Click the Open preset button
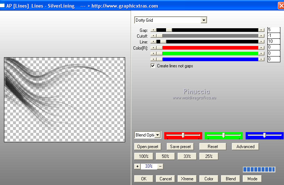The image size is (284, 185). [148, 147]
